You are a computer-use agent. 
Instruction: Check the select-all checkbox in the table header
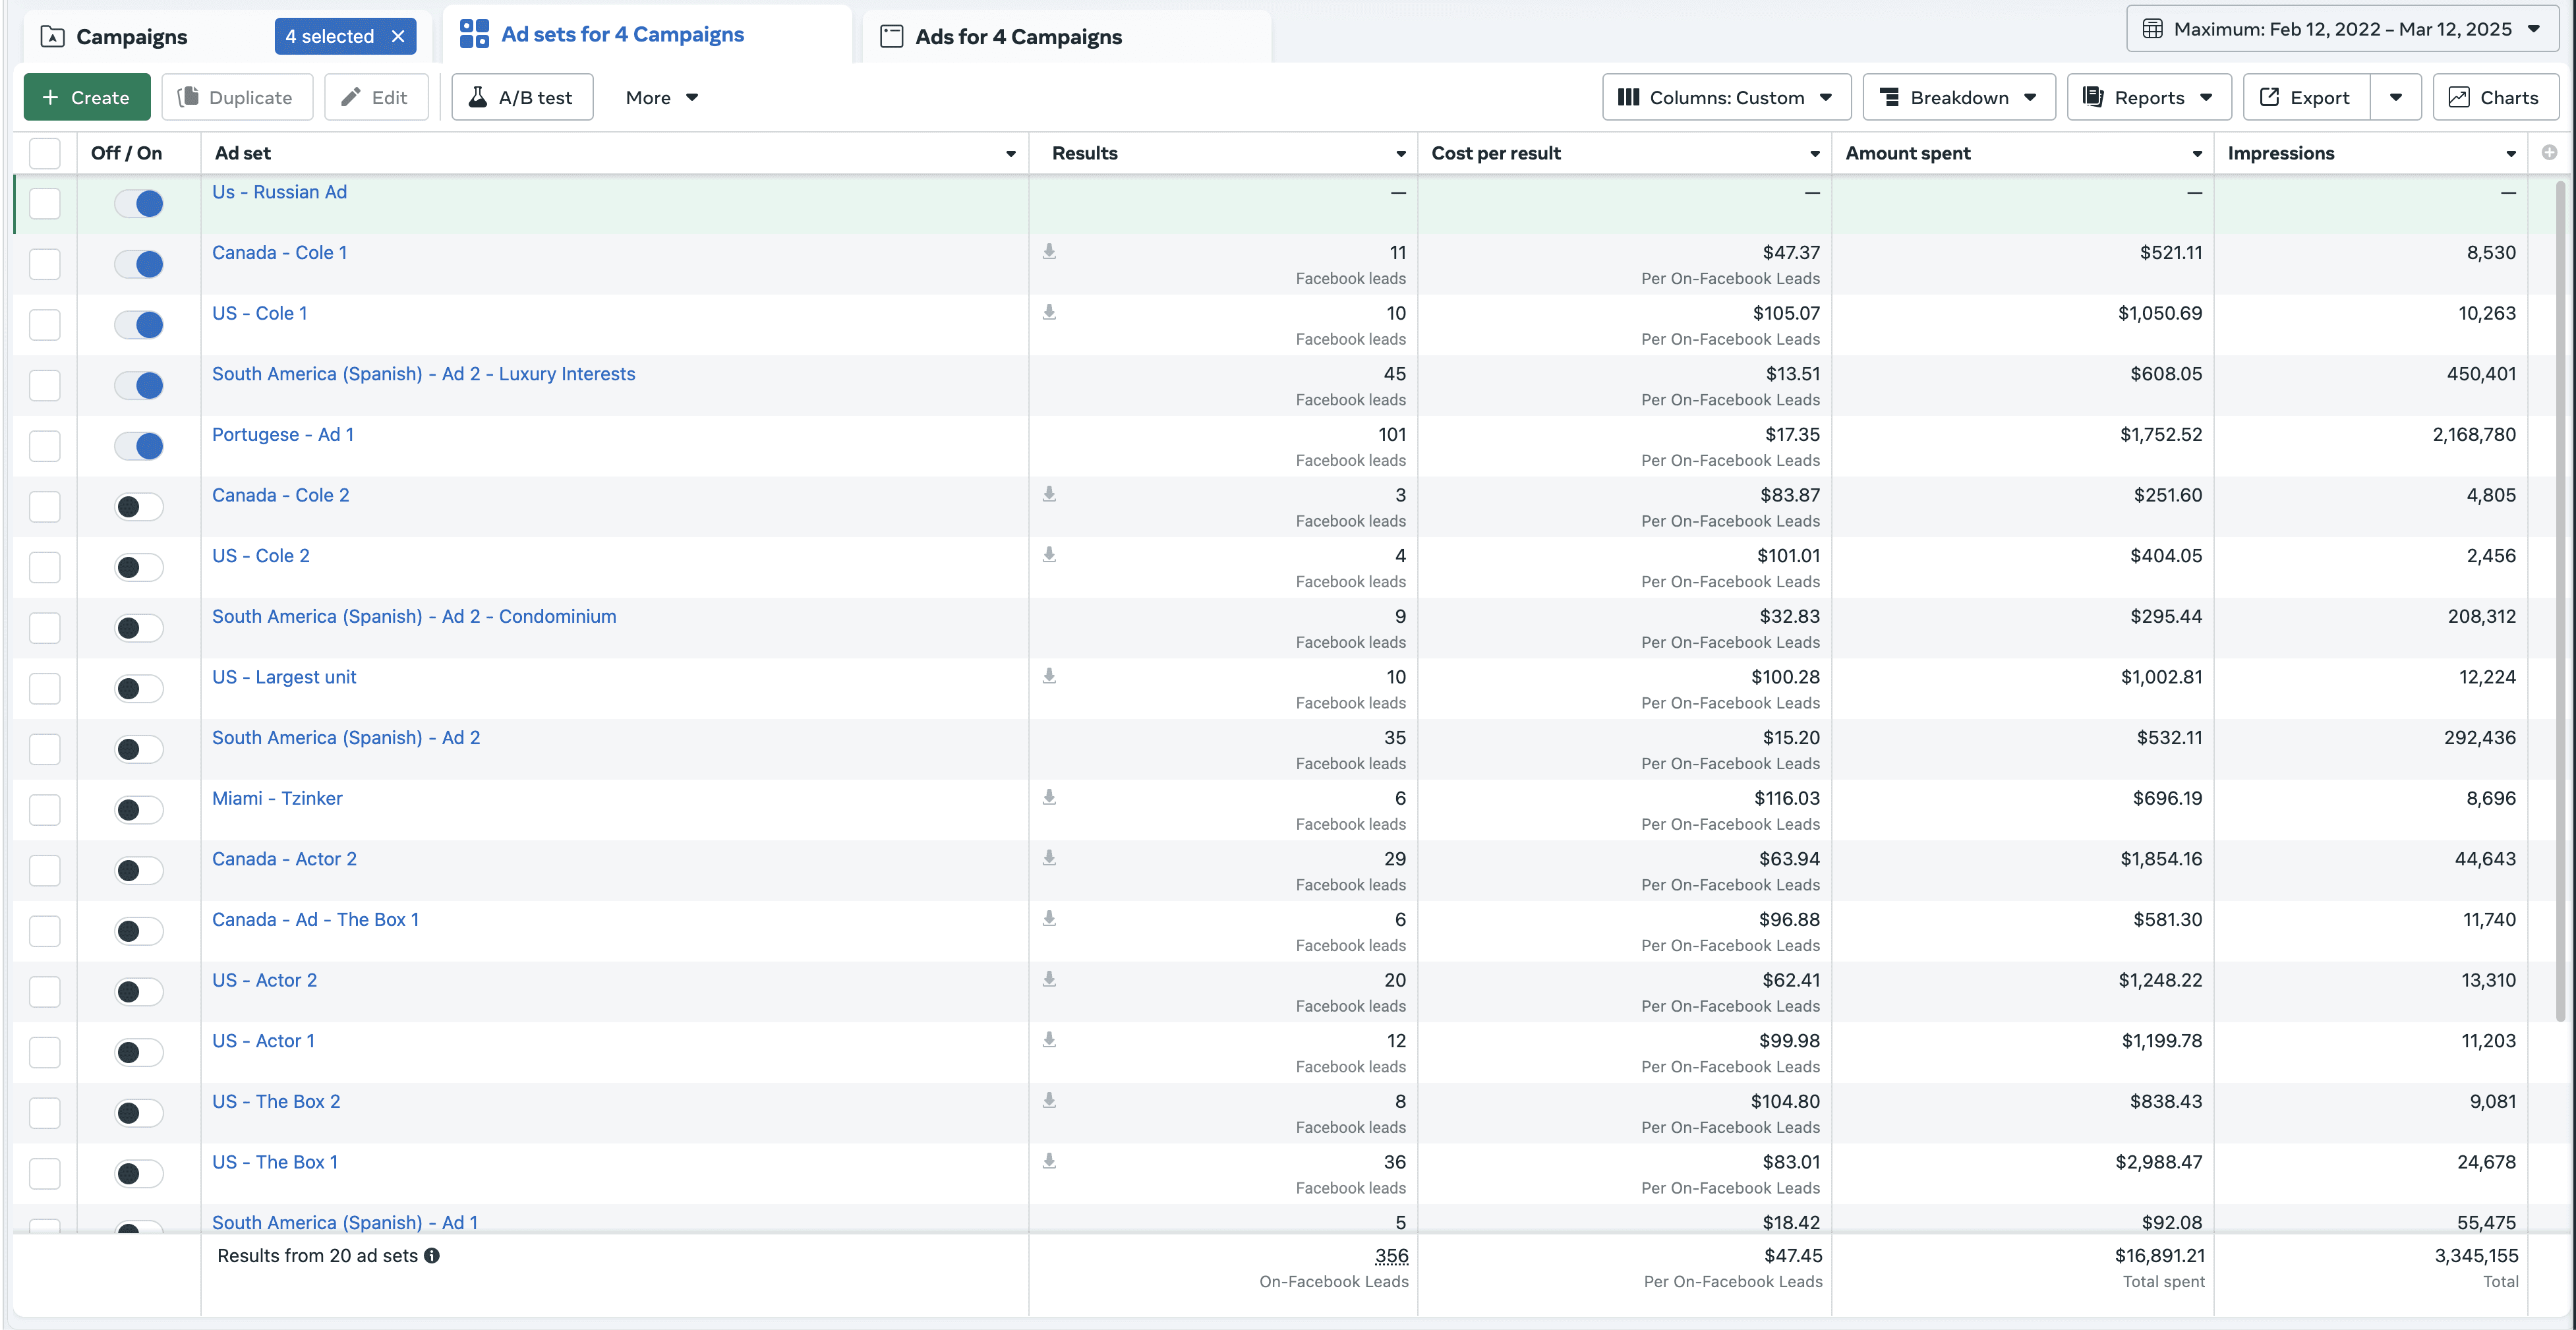(x=45, y=154)
